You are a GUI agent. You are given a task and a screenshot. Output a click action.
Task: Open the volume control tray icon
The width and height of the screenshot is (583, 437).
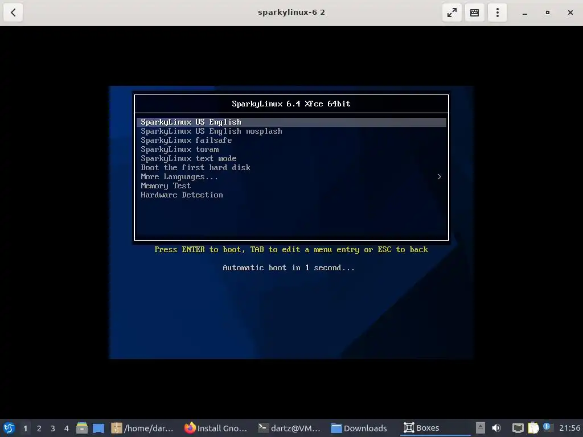click(496, 428)
